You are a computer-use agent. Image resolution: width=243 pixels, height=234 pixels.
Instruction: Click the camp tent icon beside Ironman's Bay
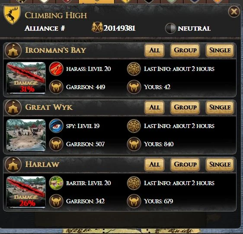pos(13,51)
